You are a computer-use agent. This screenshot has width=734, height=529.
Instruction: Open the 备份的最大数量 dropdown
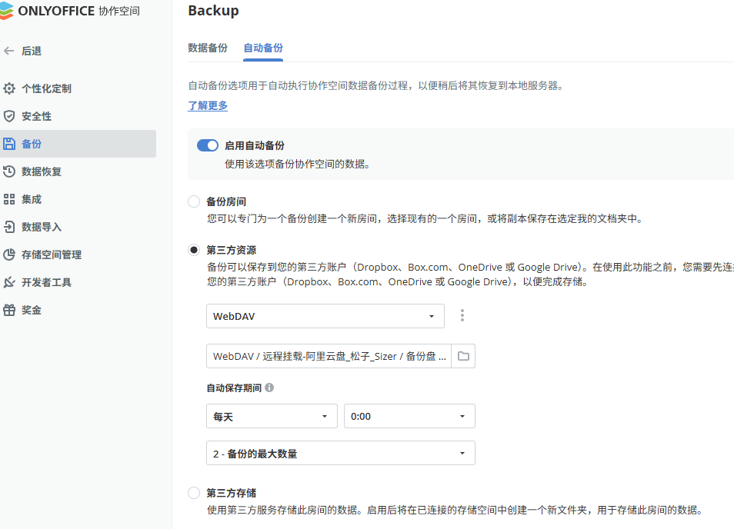340,454
